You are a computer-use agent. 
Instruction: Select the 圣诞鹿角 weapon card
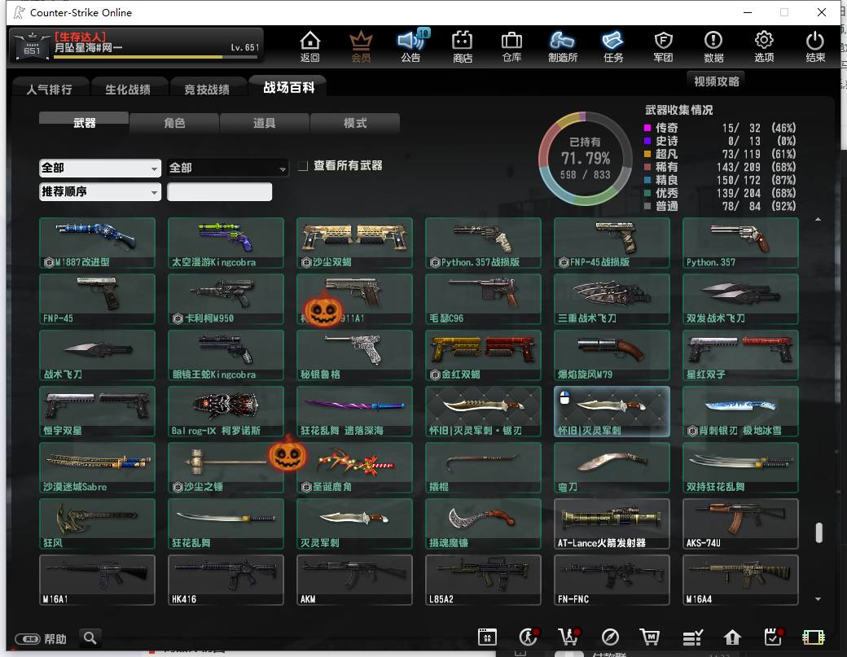[354, 467]
